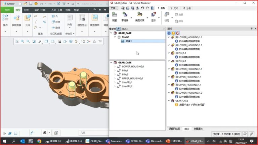Open the 工具 tab in Creo ribbon
Viewport: 258px width, 145px height.
(59, 10)
